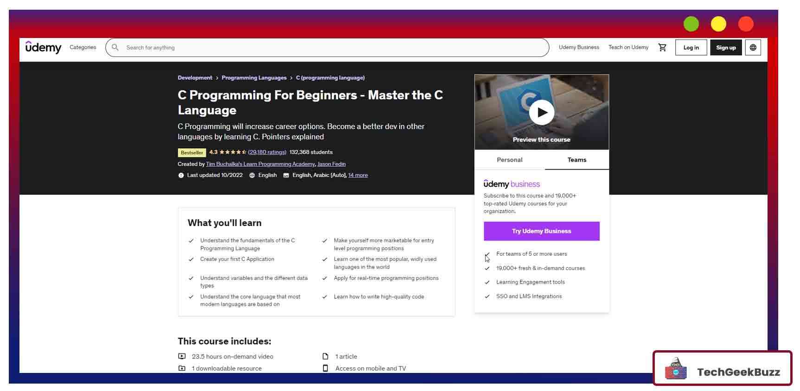Select the Teams tab
Image resolution: width=800 pixels, height=391 pixels.
pyautogui.click(x=576, y=160)
